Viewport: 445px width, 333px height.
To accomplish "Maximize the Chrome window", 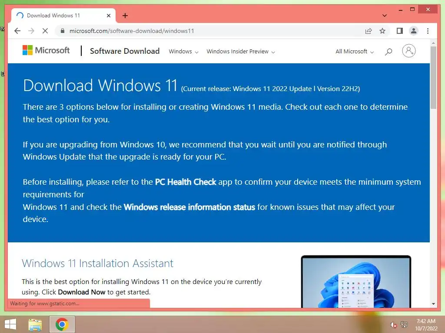I will (412, 10).
